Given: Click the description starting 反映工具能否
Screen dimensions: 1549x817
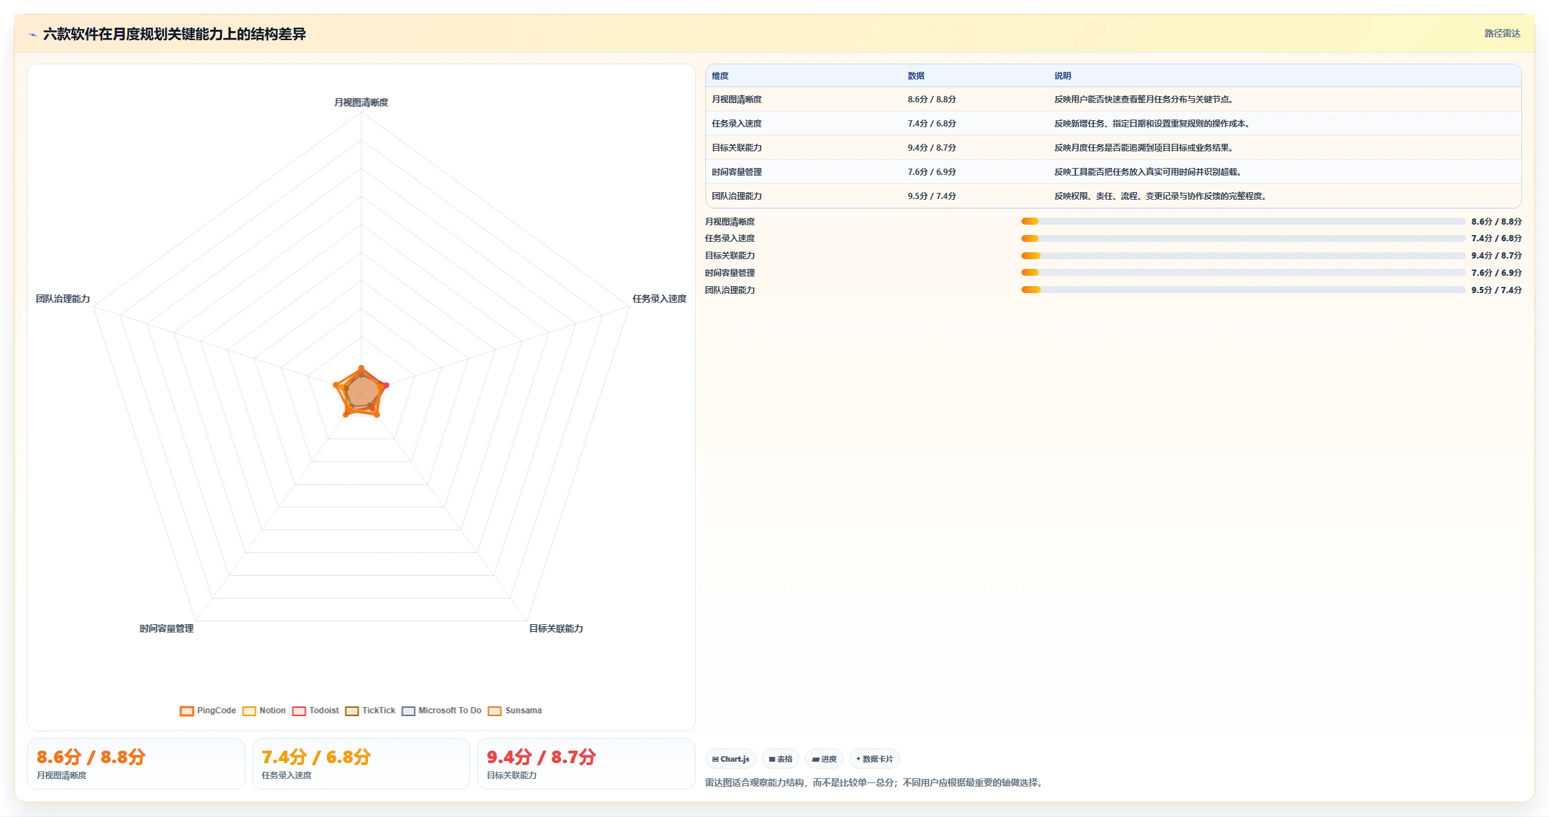Looking at the screenshot, I should [x=1149, y=172].
